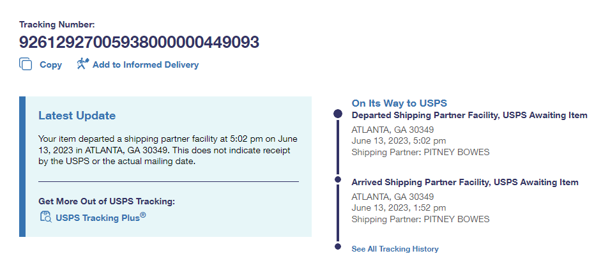Click Get More Out of USPS Tracking heading
The image size is (594, 272).
click(x=106, y=201)
